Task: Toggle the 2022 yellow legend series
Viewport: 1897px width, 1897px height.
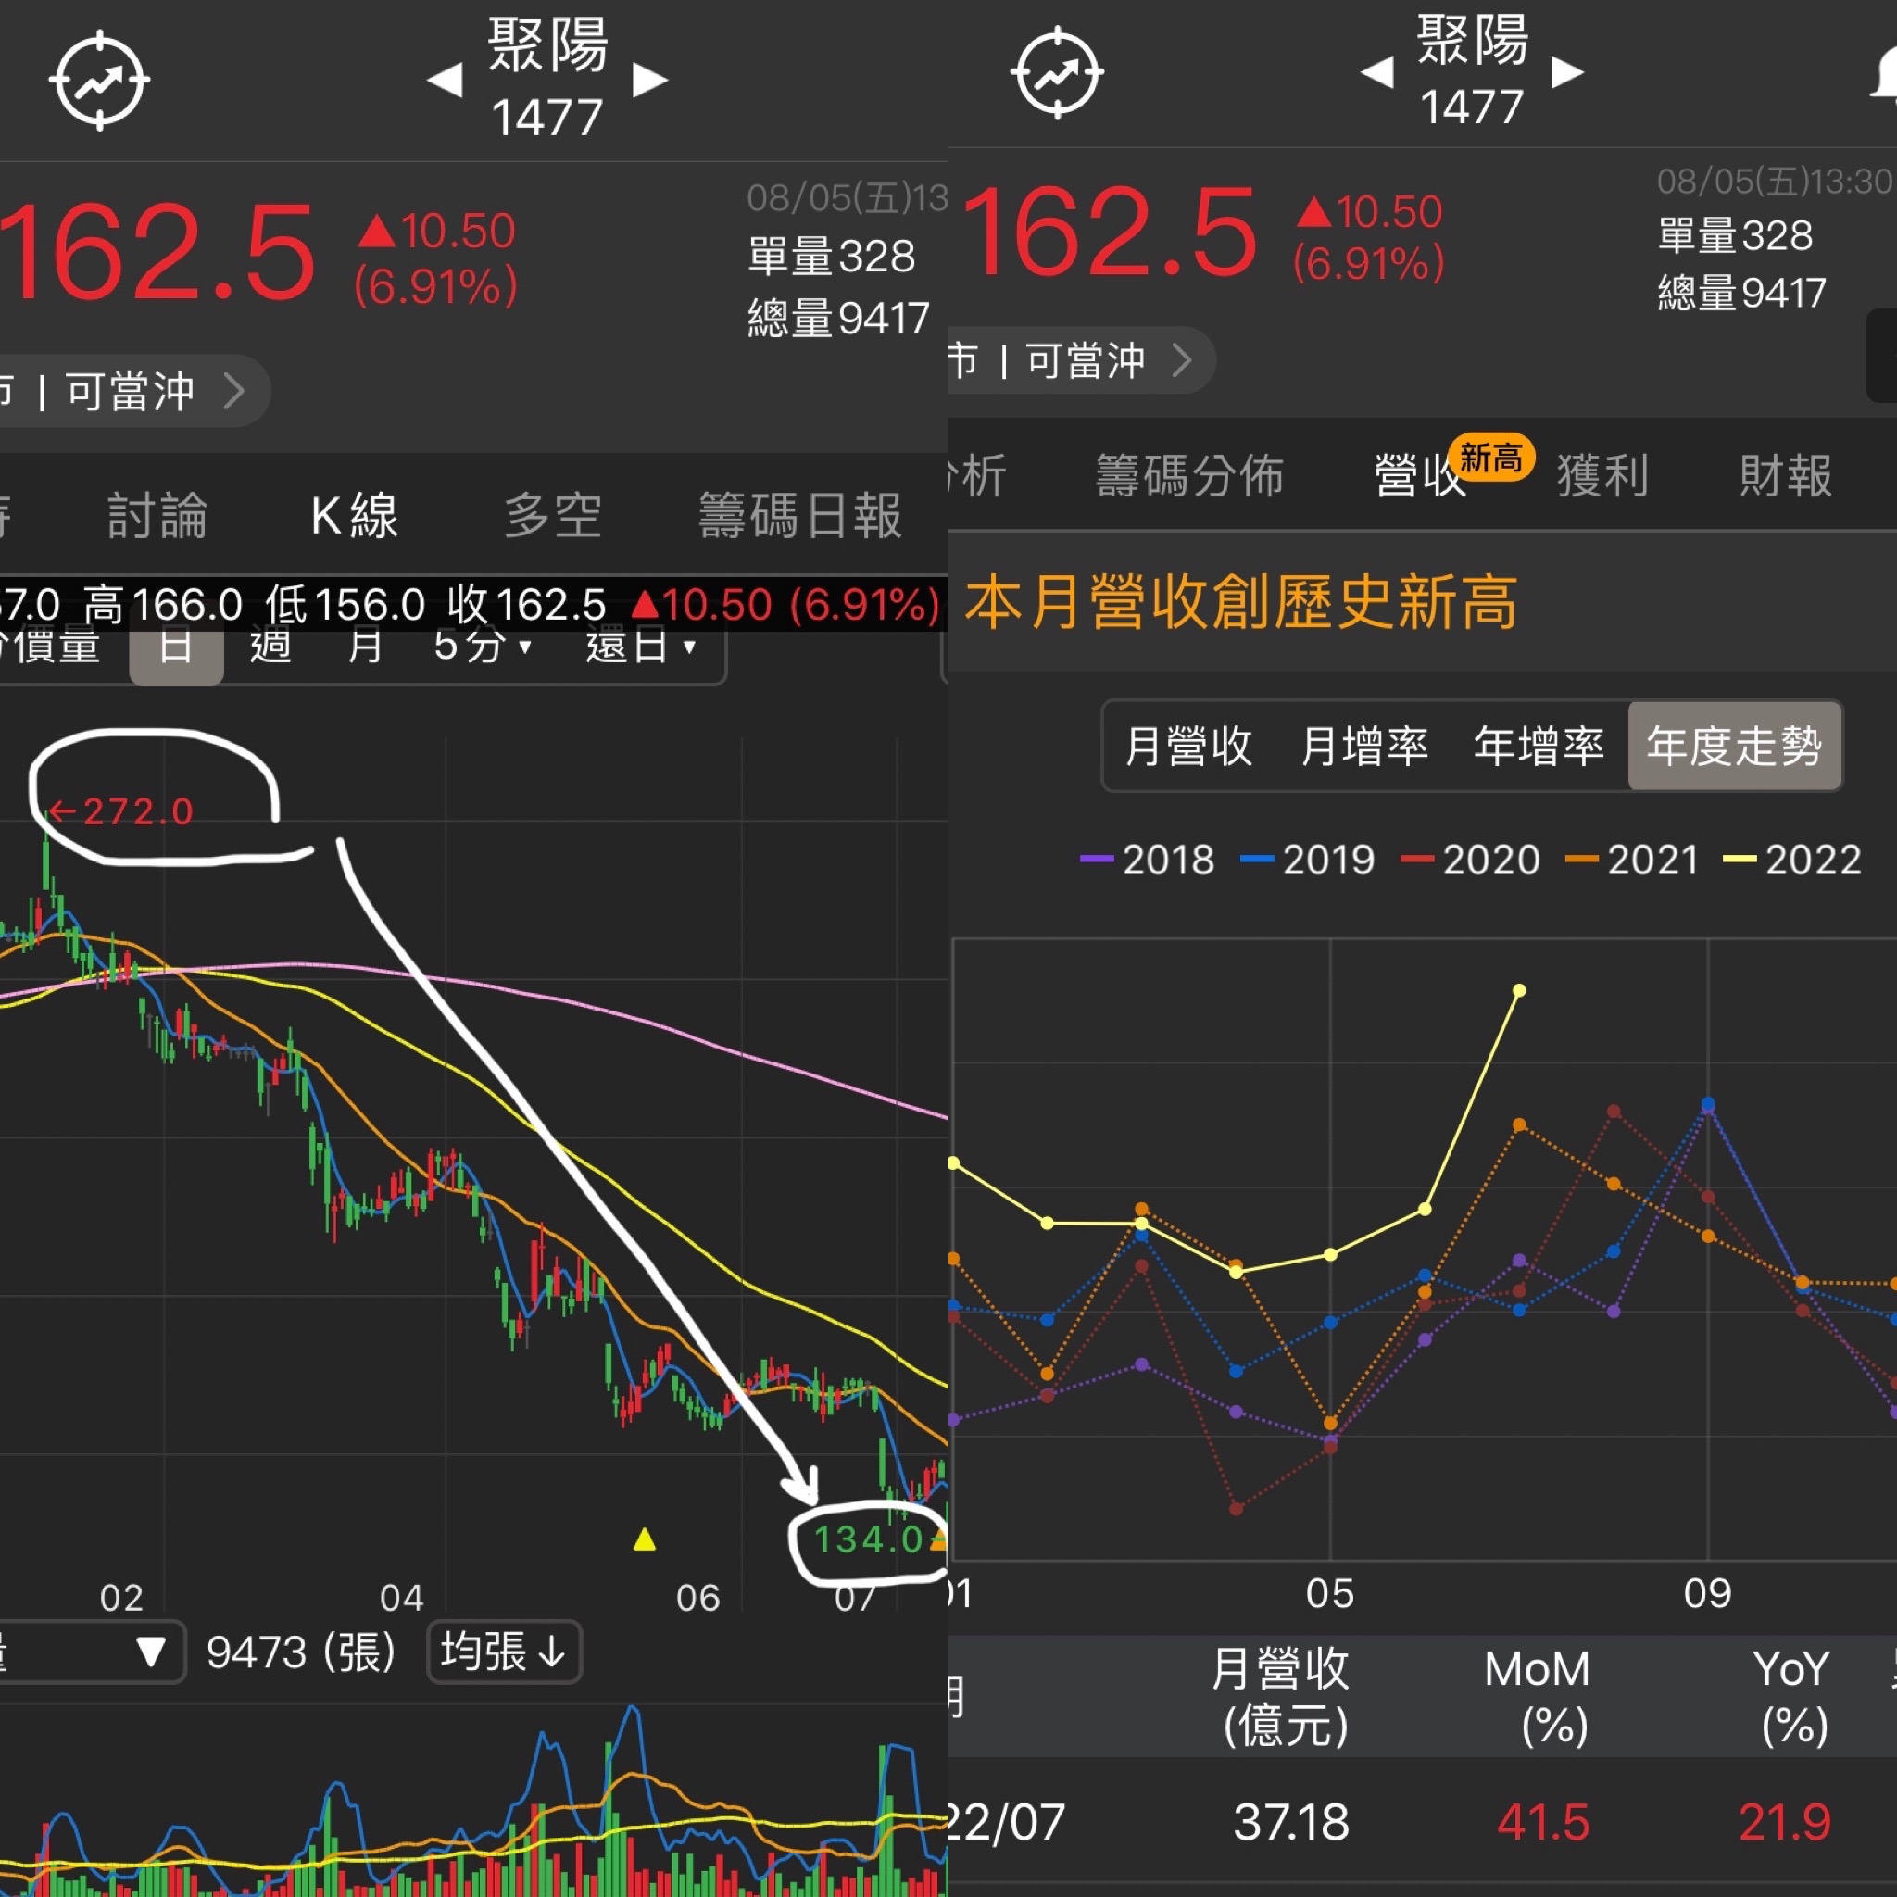Action: pos(1792,860)
